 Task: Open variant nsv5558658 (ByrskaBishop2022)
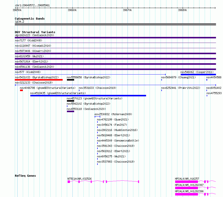click(x=88, y=77)
